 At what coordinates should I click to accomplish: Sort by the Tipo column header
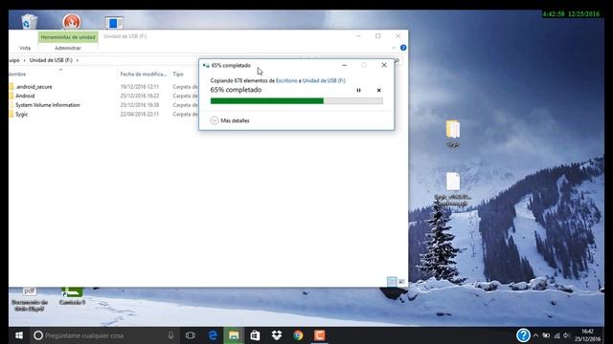click(178, 75)
